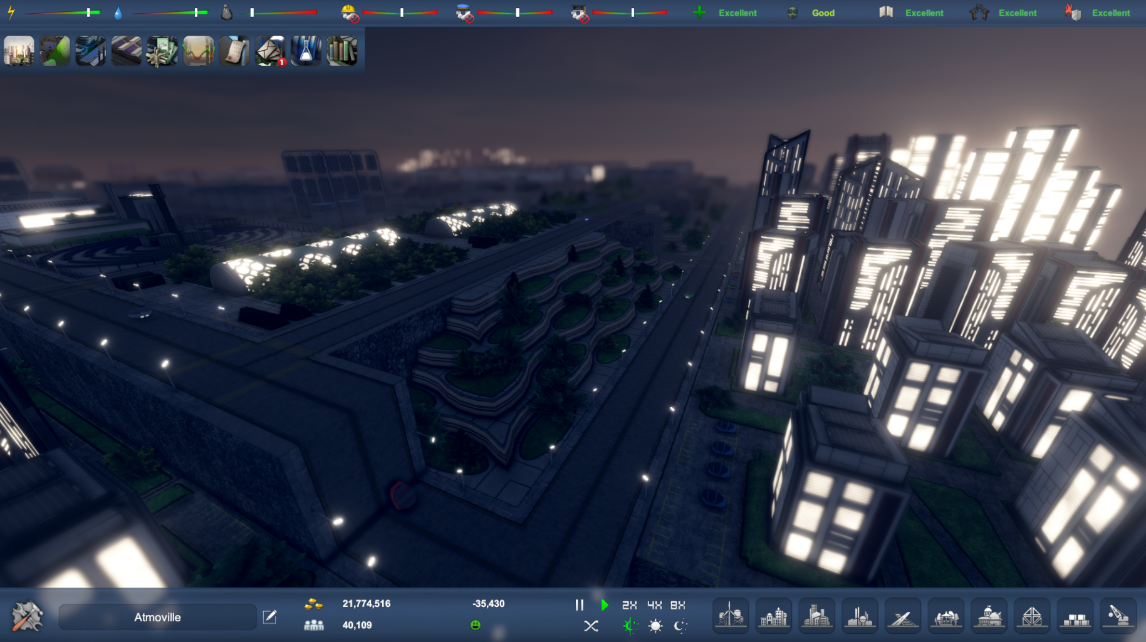Click the graduation cap worker employment icon
1146x642 pixels.
(x=580, y=13)
